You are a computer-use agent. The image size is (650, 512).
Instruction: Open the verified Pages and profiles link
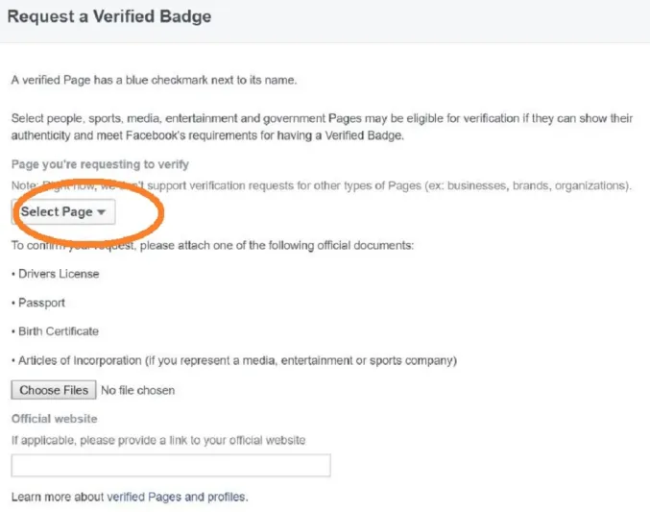(177, 497)
